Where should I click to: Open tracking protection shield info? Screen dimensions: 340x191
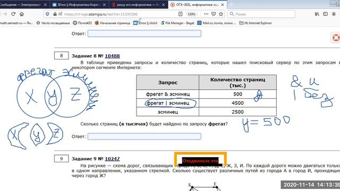[47, 14]
